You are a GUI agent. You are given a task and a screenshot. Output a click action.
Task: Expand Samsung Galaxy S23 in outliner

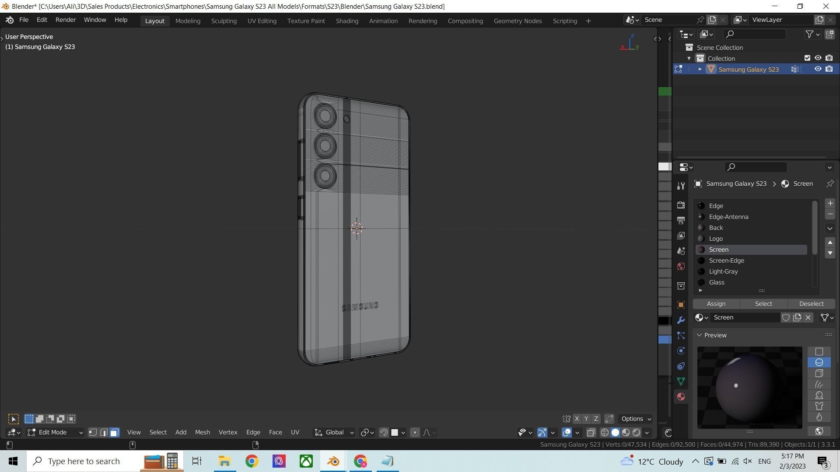coord(700,69)
